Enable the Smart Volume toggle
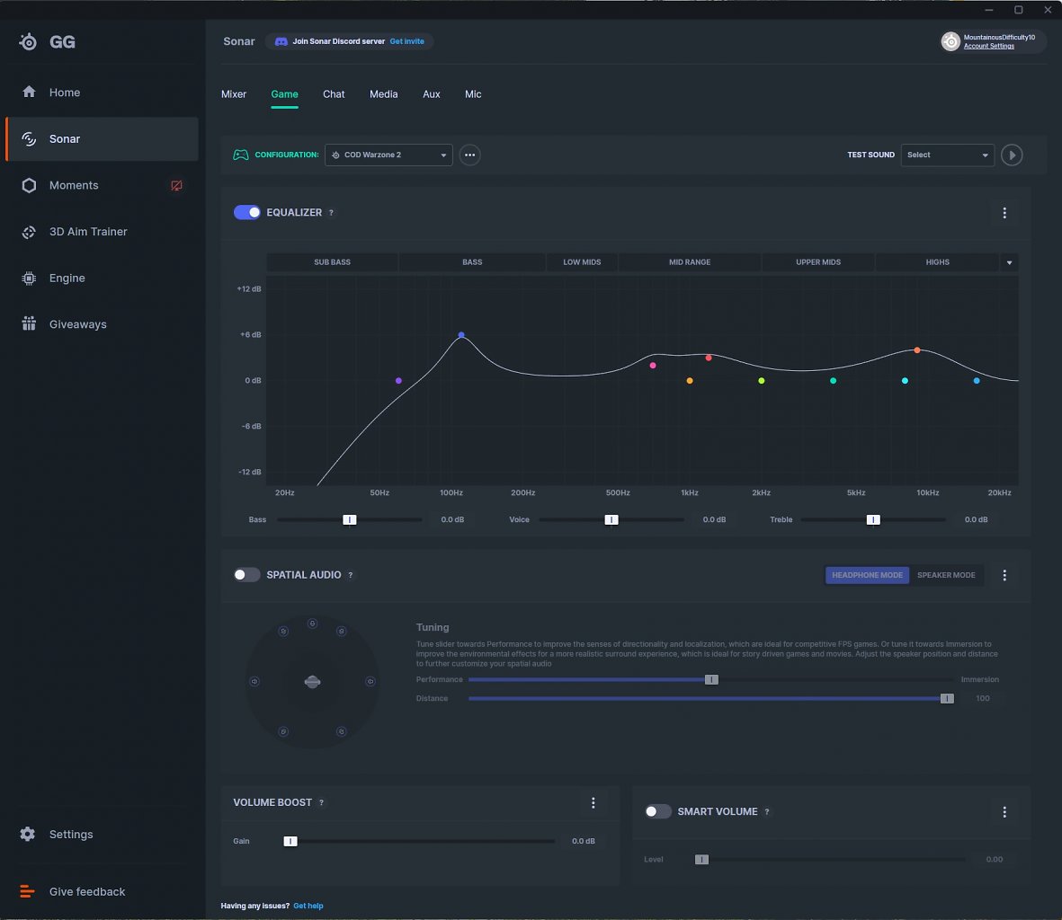Image resolution: width=1062 pixels, height=920 pixels. click(657, 811)
